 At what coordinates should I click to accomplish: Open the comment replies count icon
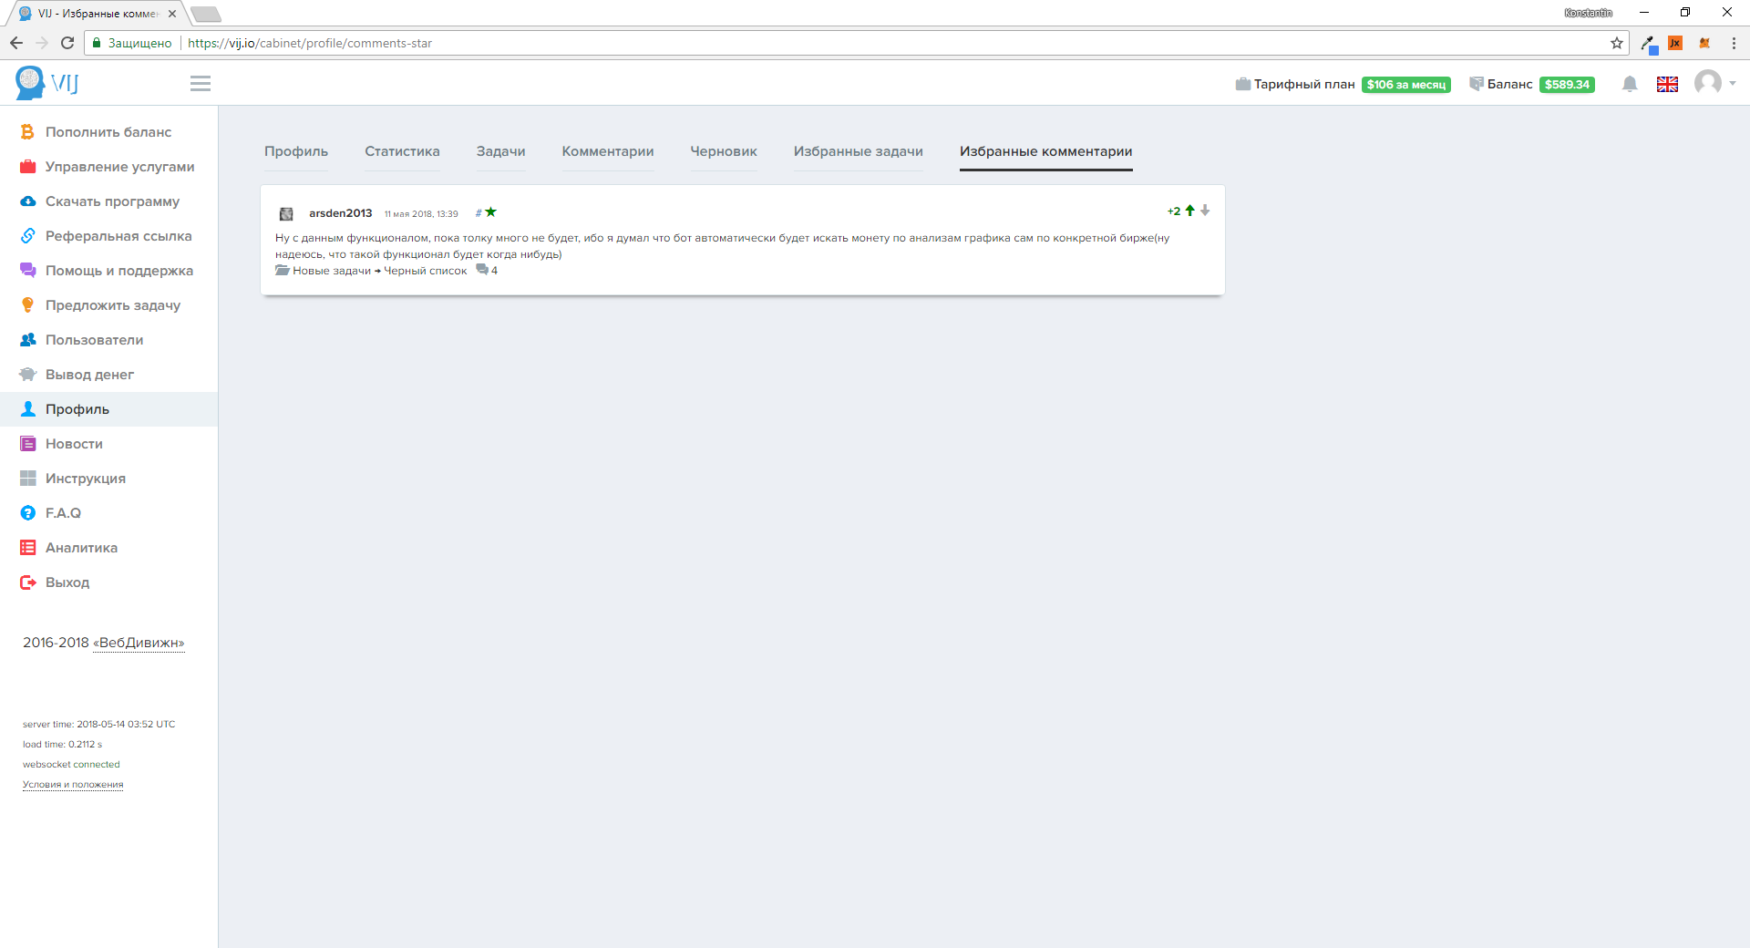(x=483, y=270)
